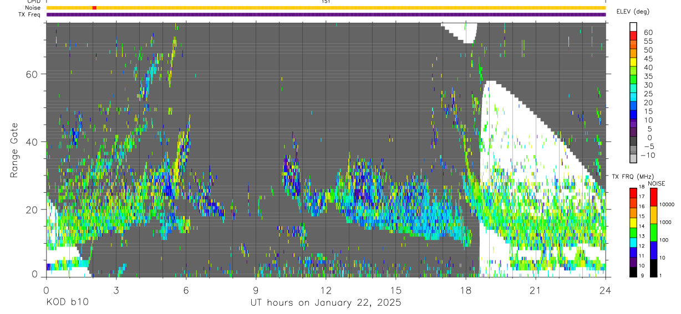Click the 'ELEV (deg)' colorbar title
681x314 pixels.
coord(633,12)
